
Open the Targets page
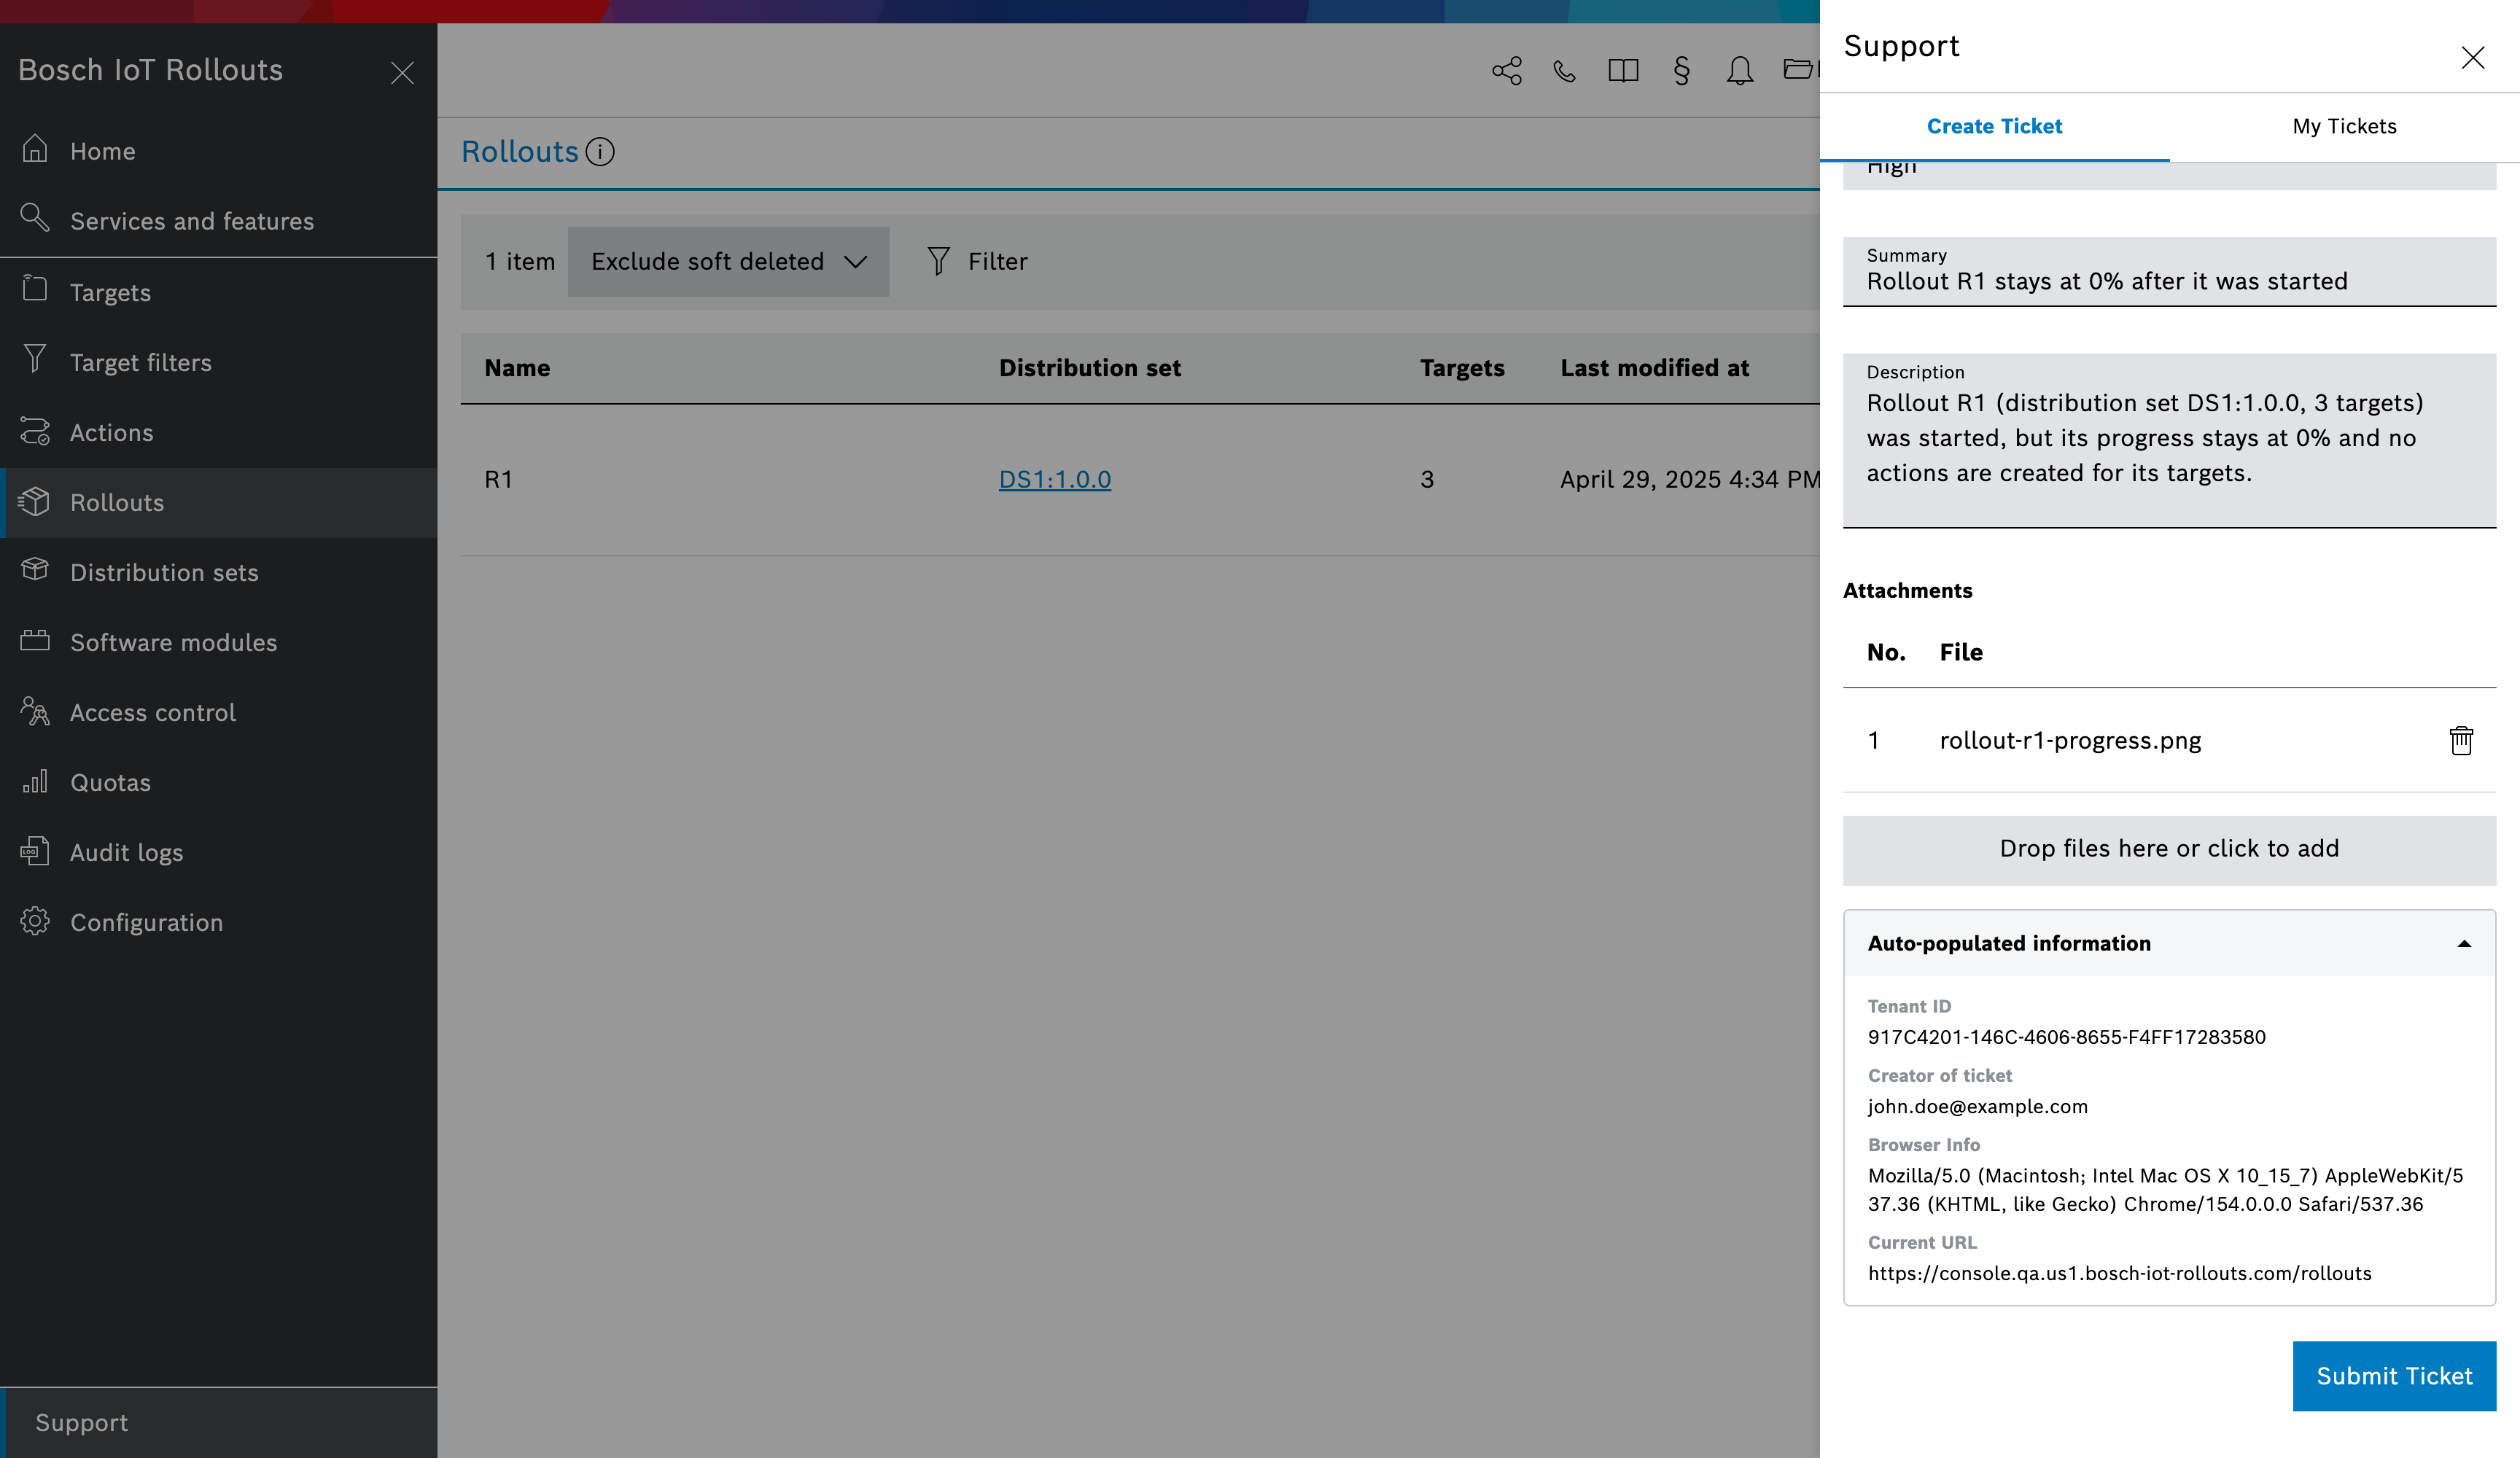pyautogui.click(x=218, y=292)
